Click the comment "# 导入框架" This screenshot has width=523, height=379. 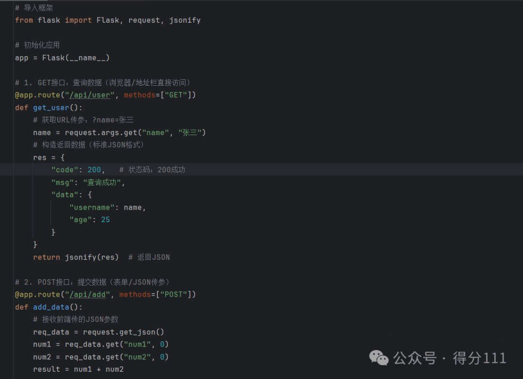(x=34, y=8)
